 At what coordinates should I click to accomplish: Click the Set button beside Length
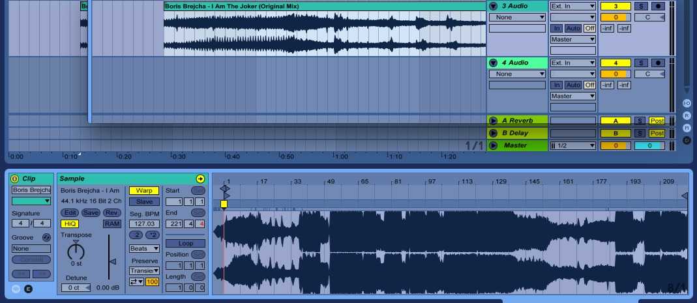[x=198, y=277]
